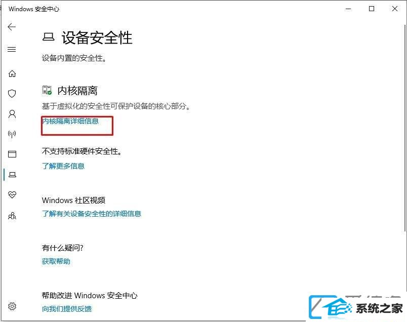Close the Windows 安全中心 window
This screenshot has width=407, height=322.
click(x=395, y=9)
